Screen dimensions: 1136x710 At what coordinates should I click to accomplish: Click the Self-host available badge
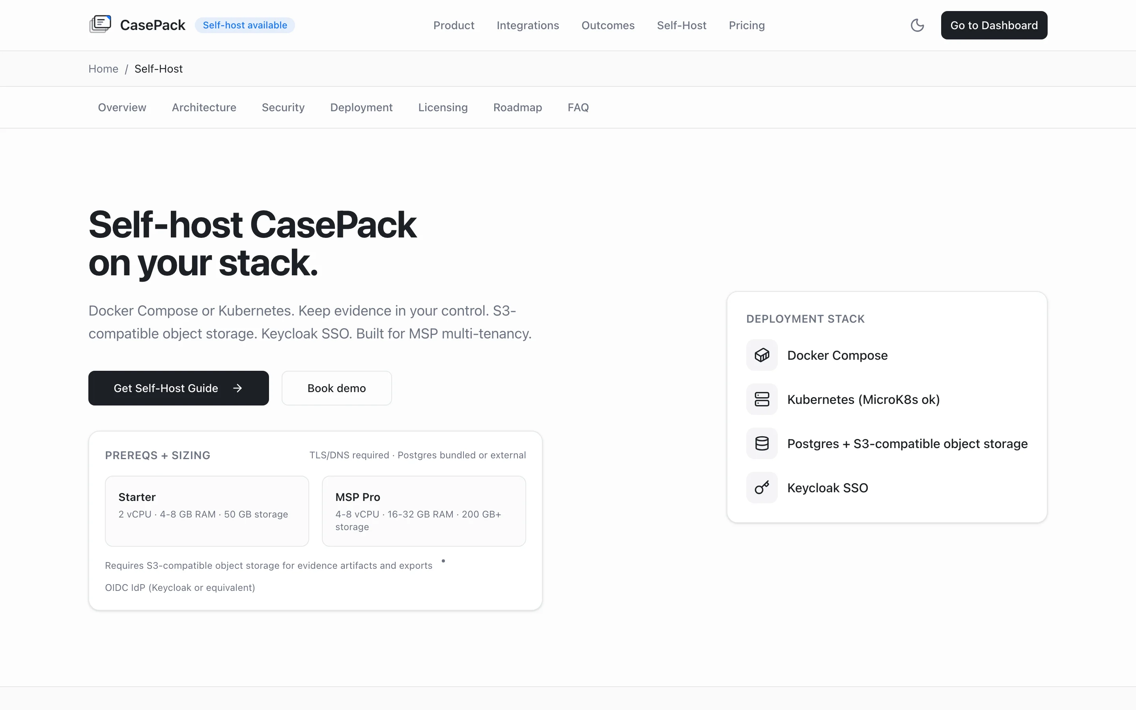pos(245,25)
